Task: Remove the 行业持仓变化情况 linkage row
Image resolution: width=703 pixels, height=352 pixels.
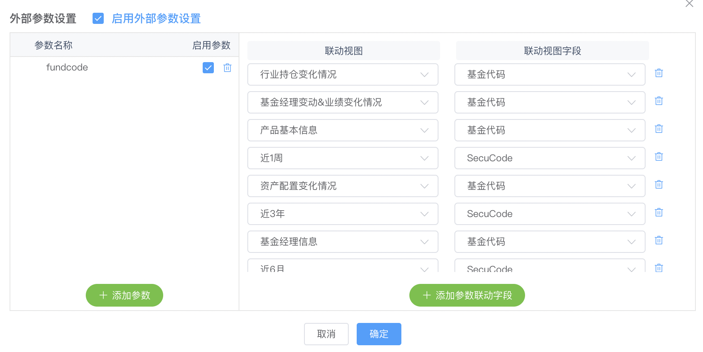Action: (659, 73)
